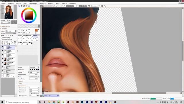The width and height of the screenshot is (184, 104).
Task: Open the Холст menu
Action: tap(18, 3)
